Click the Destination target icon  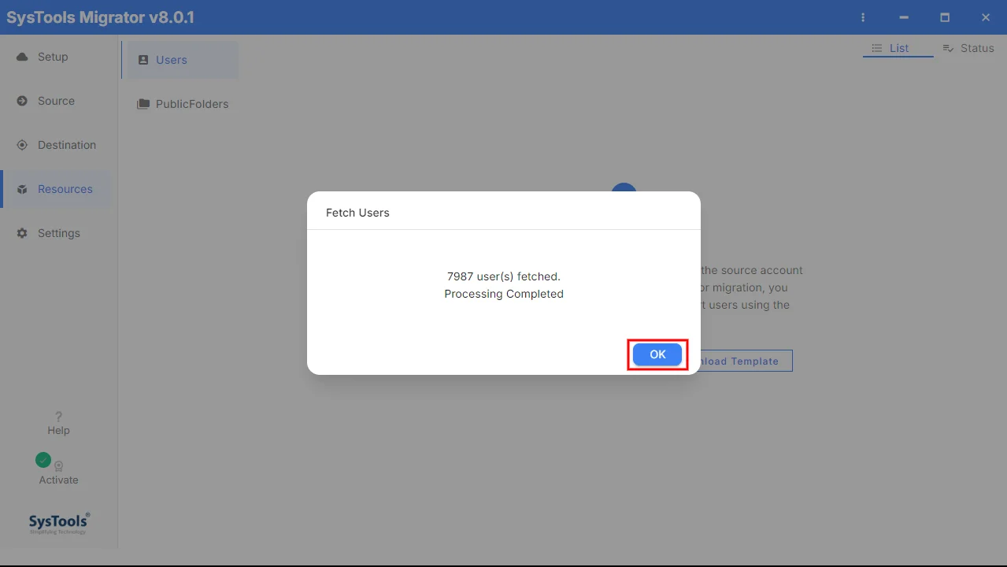22,145
